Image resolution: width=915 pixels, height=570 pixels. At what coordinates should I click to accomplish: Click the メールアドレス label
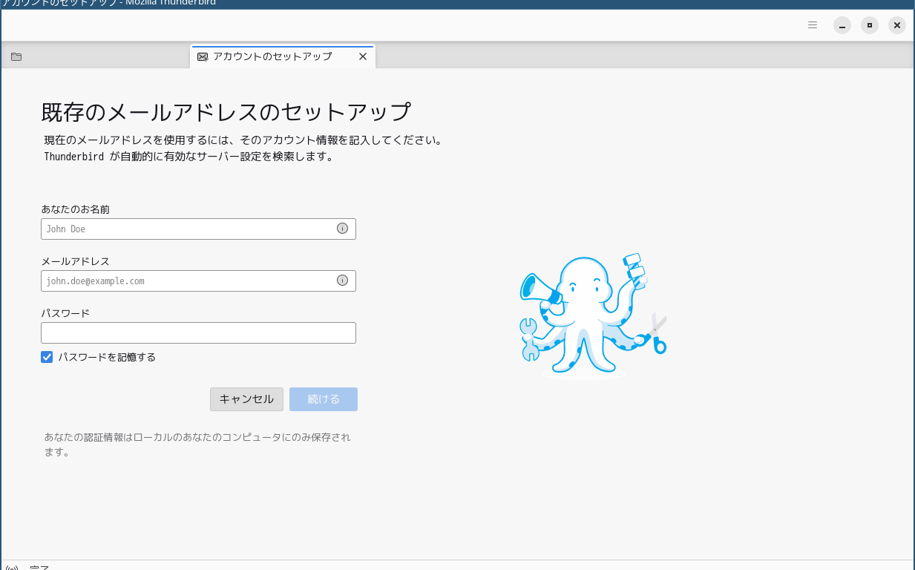tap(76, 261)
